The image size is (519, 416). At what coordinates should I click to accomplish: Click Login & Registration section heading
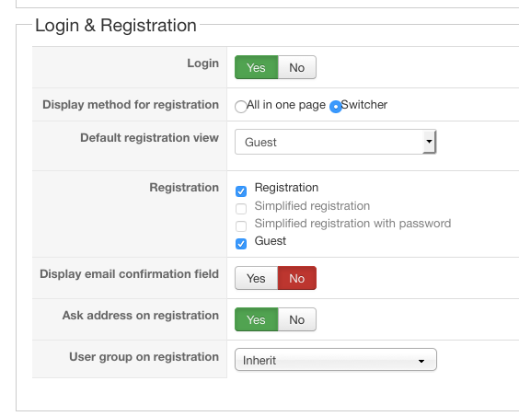pos(116,26)
